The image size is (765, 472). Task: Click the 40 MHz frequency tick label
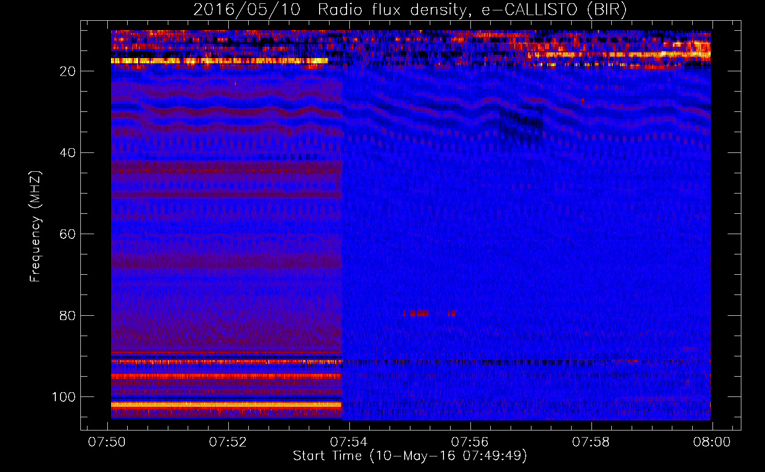coord(68,153)
